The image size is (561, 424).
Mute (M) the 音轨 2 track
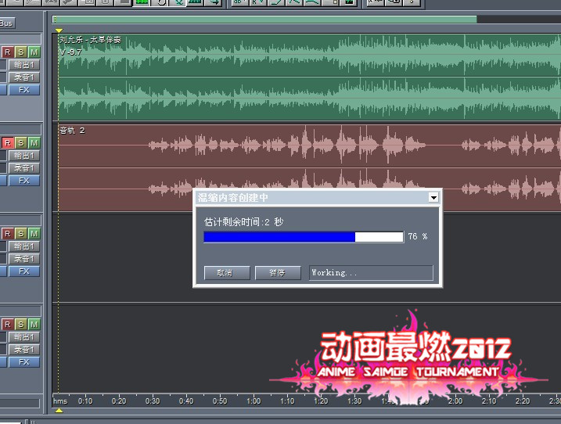[34, 143]
